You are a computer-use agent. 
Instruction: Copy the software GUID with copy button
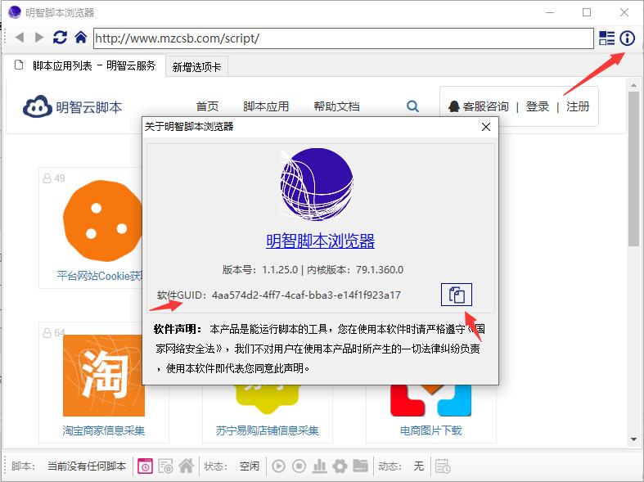[457, 295]
